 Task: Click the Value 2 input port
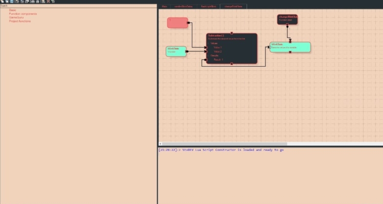tap(206, 52)
